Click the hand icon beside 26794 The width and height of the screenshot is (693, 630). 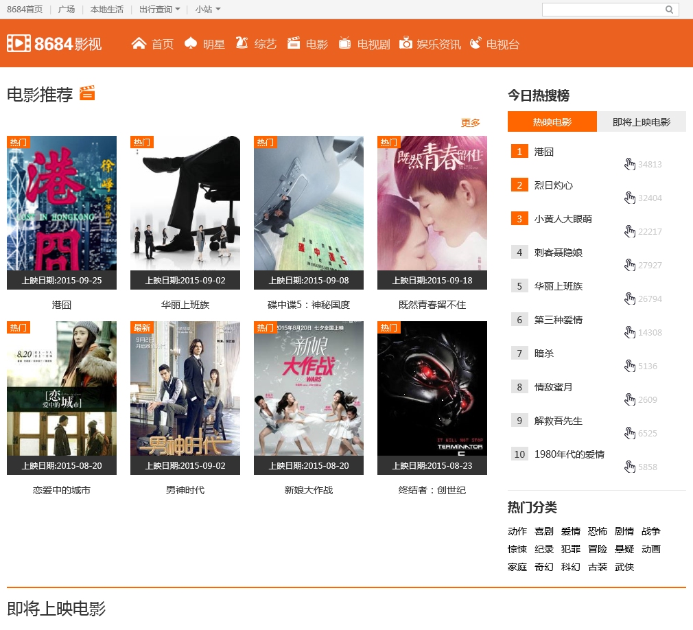click(x=630, y=299)
